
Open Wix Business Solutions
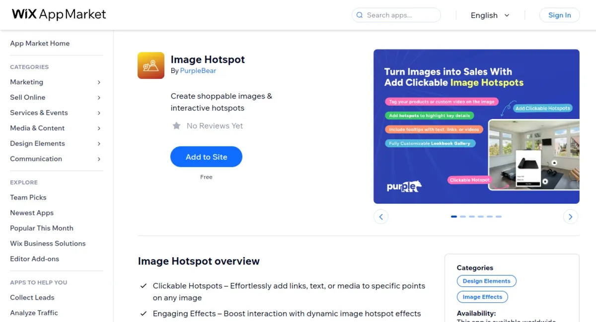[48, 243]
